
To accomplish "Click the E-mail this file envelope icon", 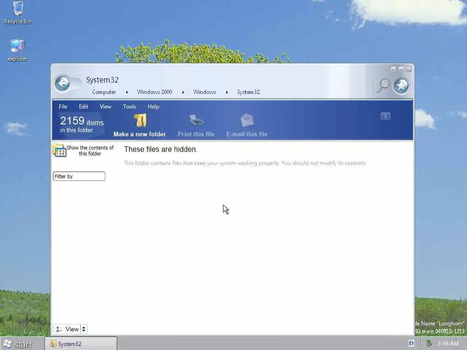I will coord(247,120).
